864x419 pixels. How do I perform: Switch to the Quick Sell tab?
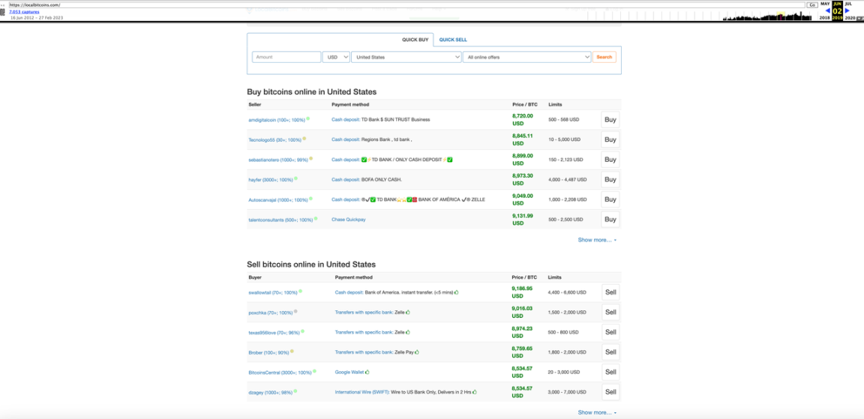453,40
